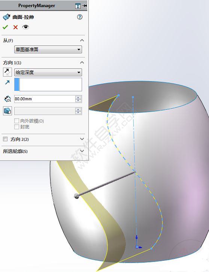This screenshot has height=272, width=209.
Task: Click the extrude depth drag handle
Action: pyautogui.click(x=76, y=196)
